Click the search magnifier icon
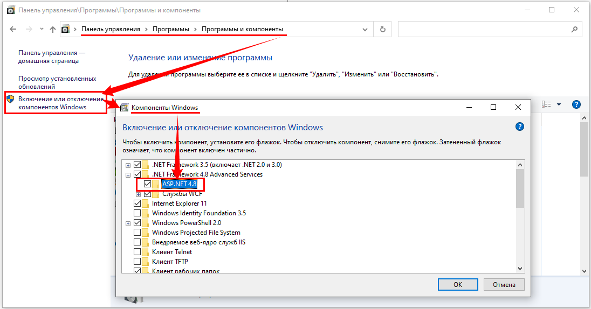Viewport: 591px width, 309px height. pos(574,29)
